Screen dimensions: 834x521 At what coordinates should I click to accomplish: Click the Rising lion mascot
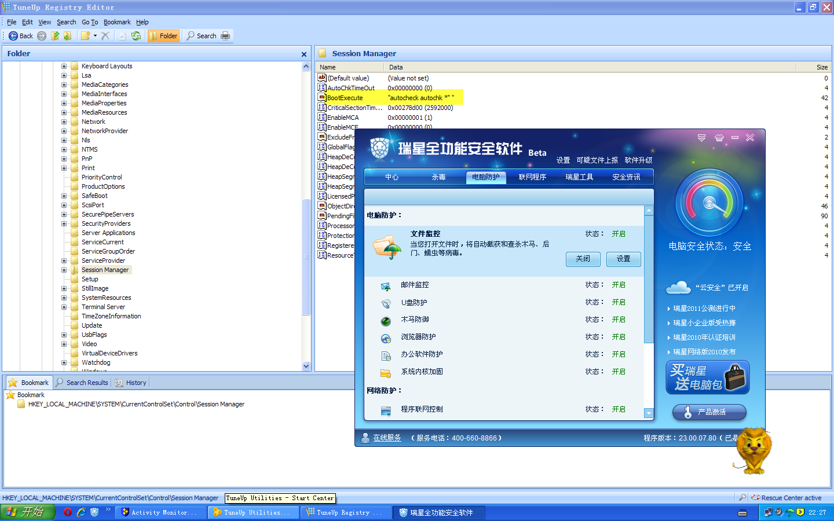click(x=753, y=450)
